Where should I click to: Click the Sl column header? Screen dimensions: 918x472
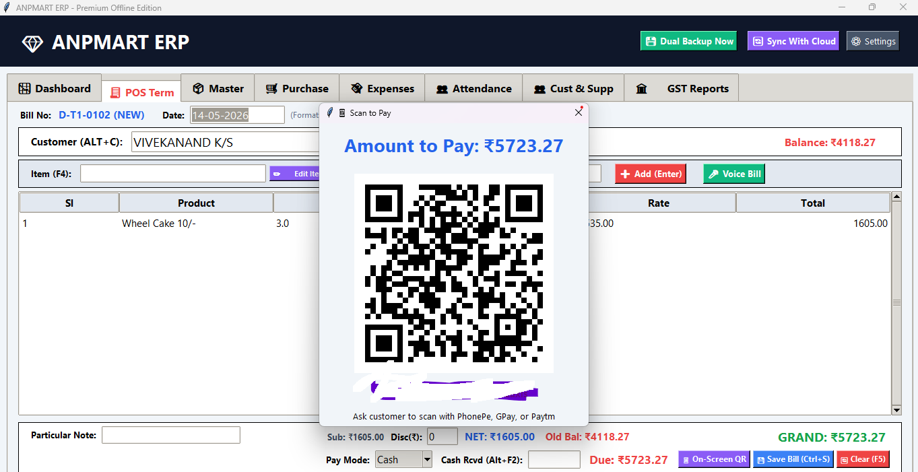(69, 203)
